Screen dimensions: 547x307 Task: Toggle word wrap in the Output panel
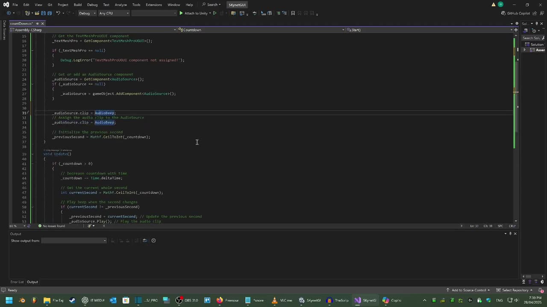click(x=145, y=240)
